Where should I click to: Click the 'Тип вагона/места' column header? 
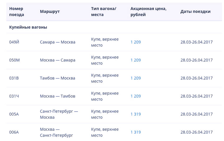point(104,12)
